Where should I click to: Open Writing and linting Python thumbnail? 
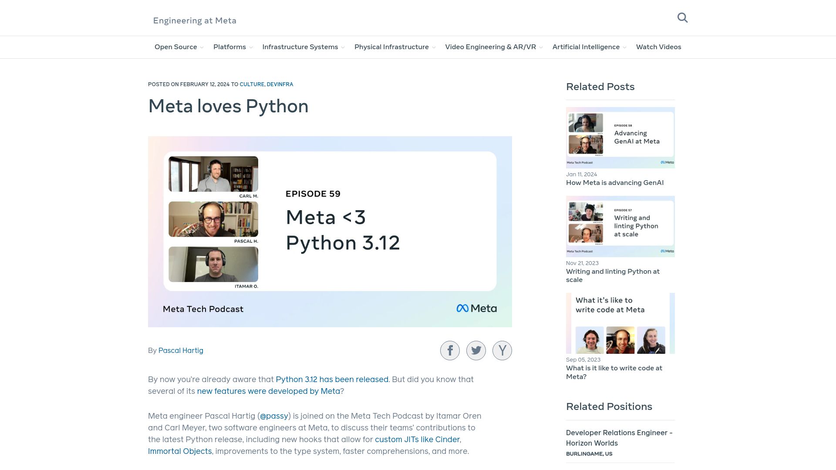[x=620, y=226]
